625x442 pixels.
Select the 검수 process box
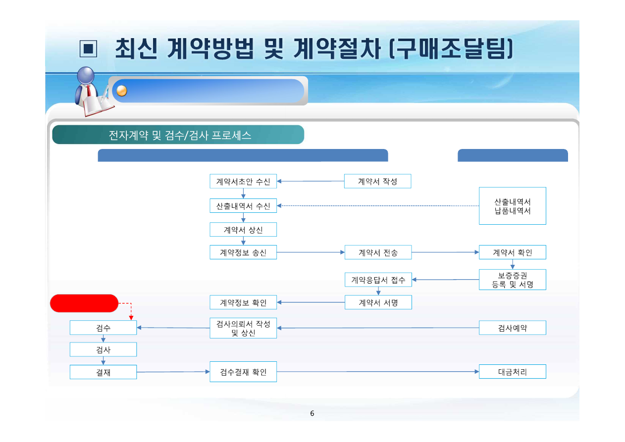103,327
